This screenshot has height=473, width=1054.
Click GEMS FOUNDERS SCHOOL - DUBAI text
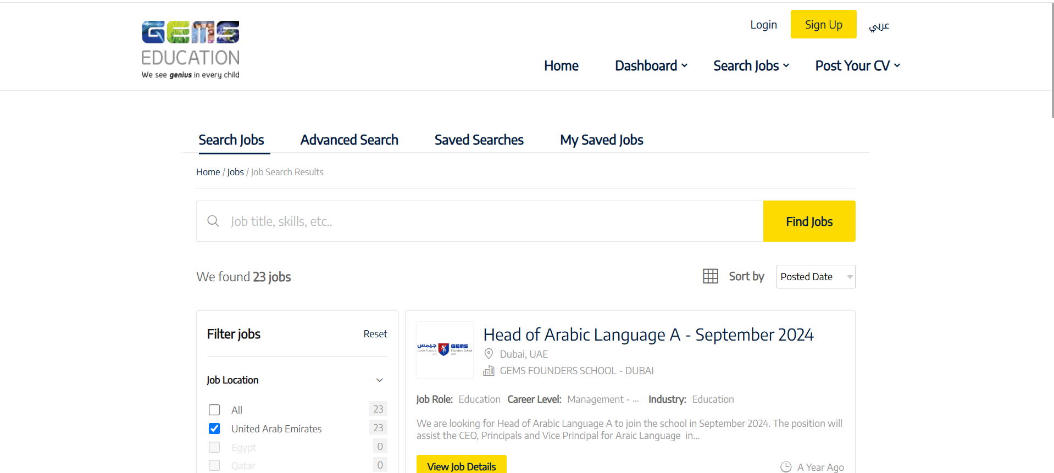point(576,371)
